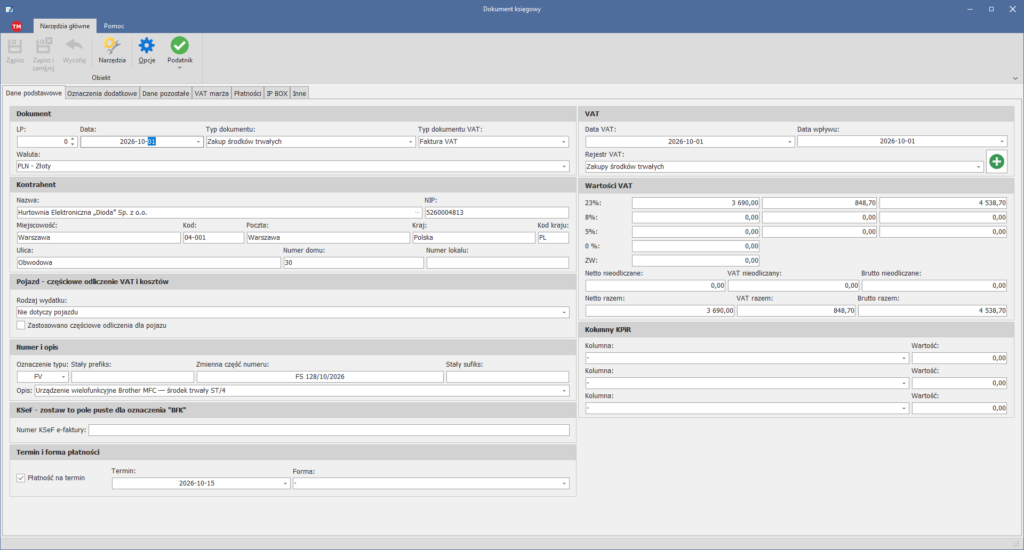The image size is (1024, 550).
Task: Open the Pomoc ribbon tab
Action: [114, 26]
